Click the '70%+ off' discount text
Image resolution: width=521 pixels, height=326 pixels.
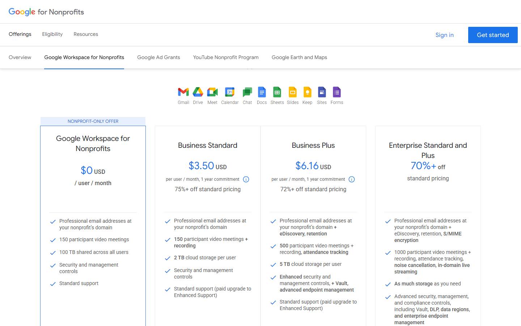428,166
